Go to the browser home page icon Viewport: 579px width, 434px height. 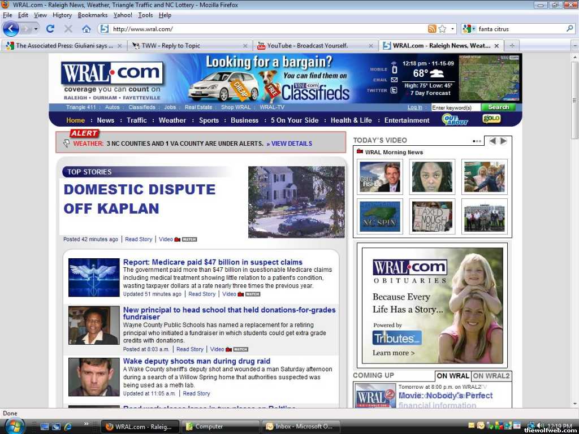pyautogui.click(x=86, y=29)
